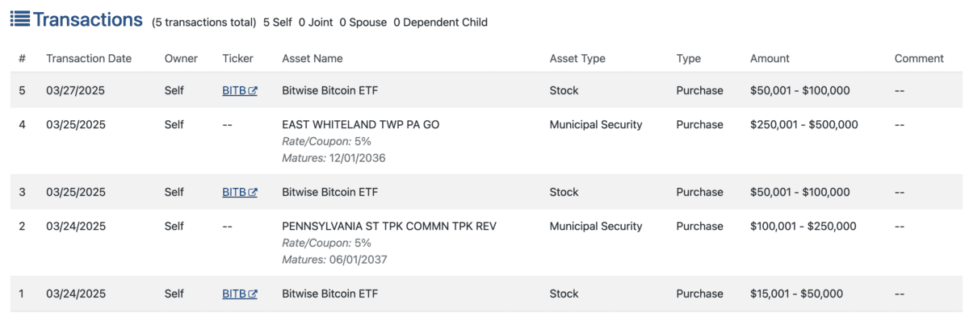Open the BITB ticker link in row 3
This screenshot has height=325, width=969.
click(x=234, y=193)
